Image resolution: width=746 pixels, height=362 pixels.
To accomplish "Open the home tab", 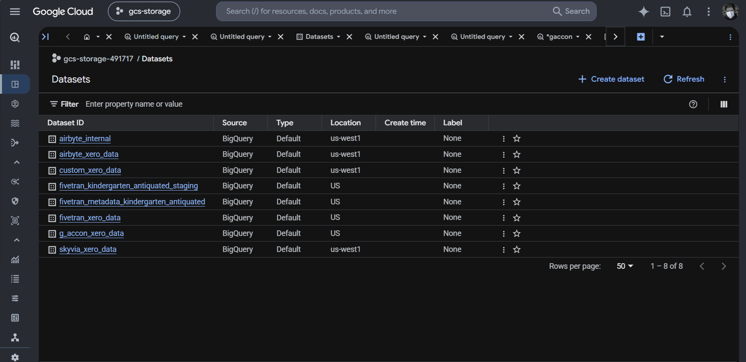I will point(87,37).
